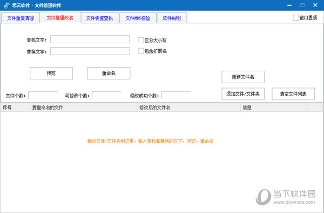Click 要重命名的文件 column header
Viewport: 324px width, 213px height.
pyautogui.click(x=84, y=108)
